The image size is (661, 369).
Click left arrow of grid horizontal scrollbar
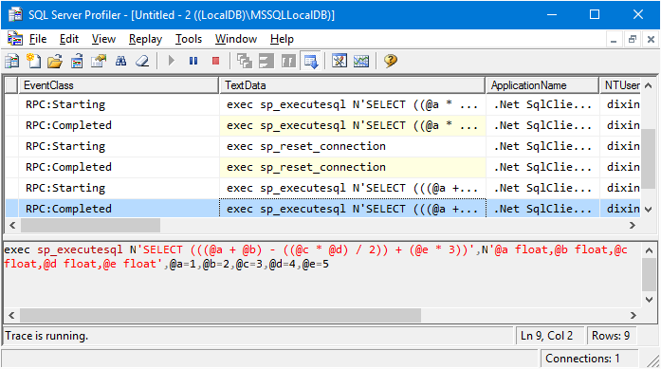(12, 226)
